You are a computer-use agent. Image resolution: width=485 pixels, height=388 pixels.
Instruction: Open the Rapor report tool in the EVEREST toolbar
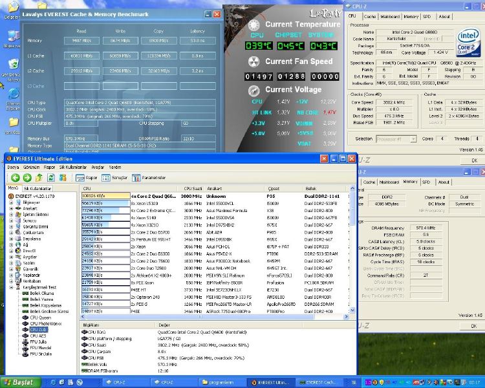[x=86, y=178]
